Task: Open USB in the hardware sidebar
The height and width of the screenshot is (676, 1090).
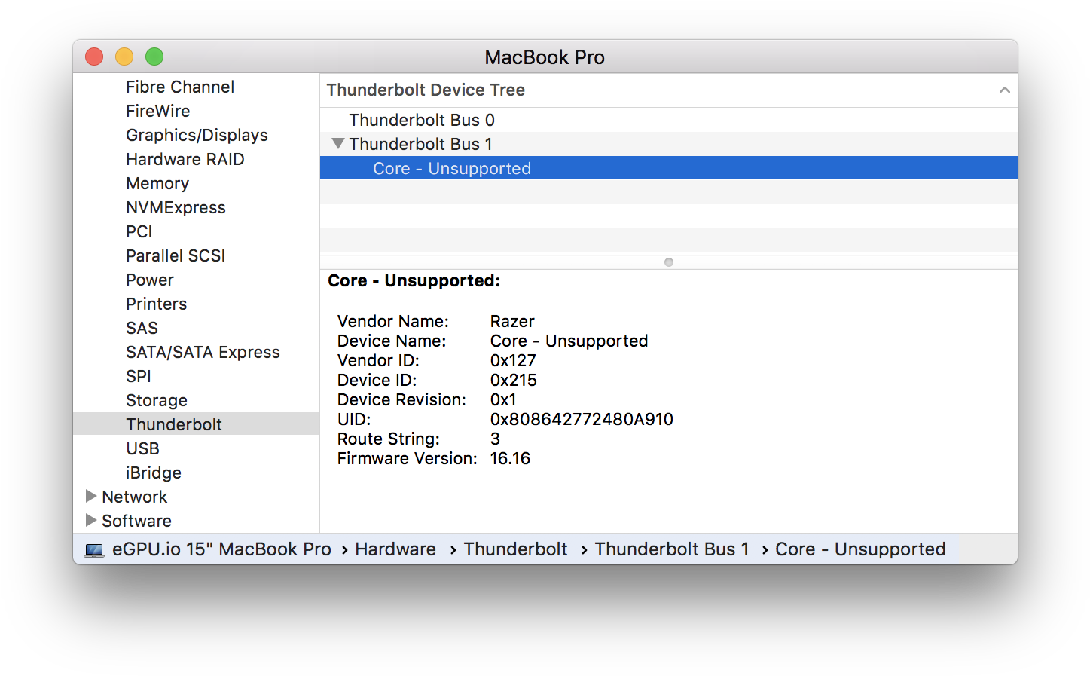Action: coord(142,448)
